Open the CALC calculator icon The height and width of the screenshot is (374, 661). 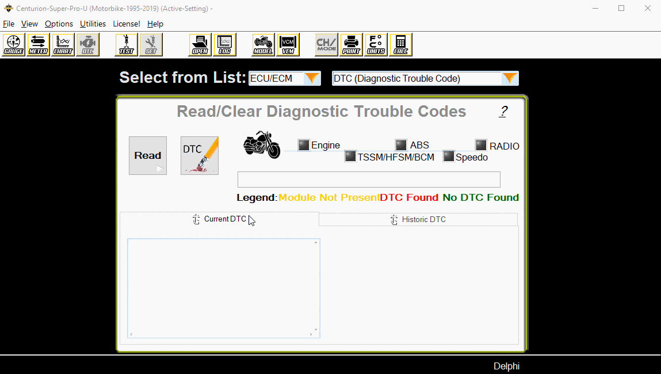(401, 45)
